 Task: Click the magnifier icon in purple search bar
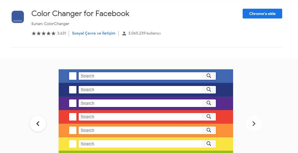(209, 103)
